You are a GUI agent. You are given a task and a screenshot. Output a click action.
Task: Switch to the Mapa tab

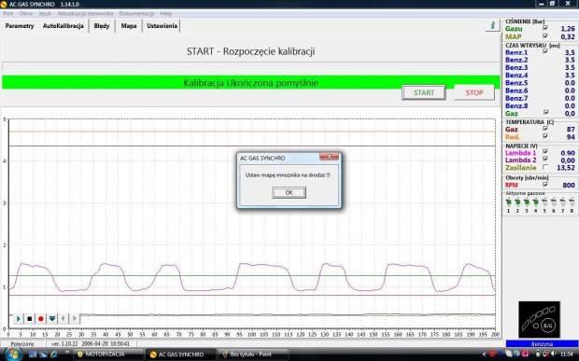[129, 26]
